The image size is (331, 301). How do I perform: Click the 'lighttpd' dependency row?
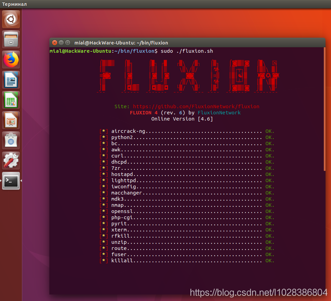point(187,180)
